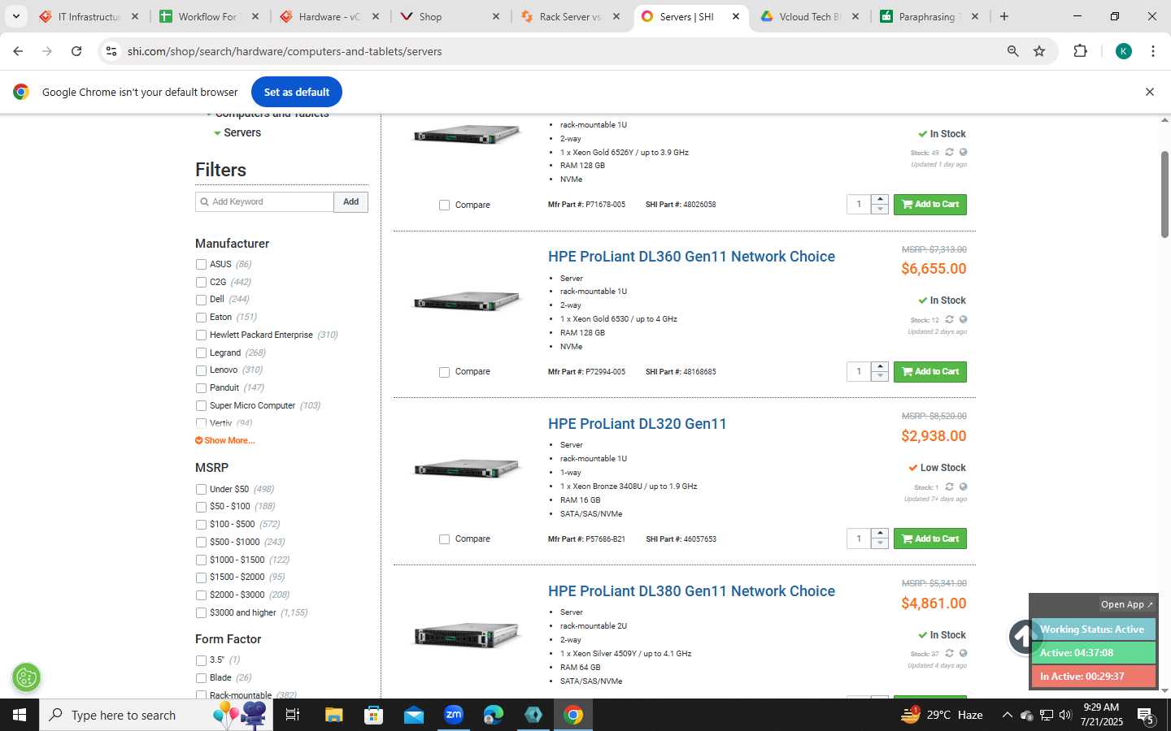Decrease quantity for DL320 Gen11
The image size is (1171, 731).
[x=880, y=544]
